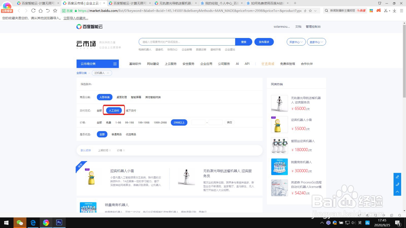Open 管理控制台 link
Image resolution: width=406 pixels, height=228 pixels.
point(313,27)
